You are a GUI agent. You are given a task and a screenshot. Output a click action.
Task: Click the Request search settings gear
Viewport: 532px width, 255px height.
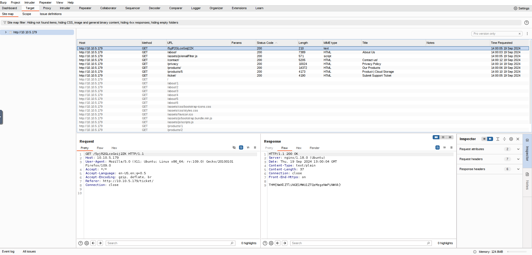(87, 243)
